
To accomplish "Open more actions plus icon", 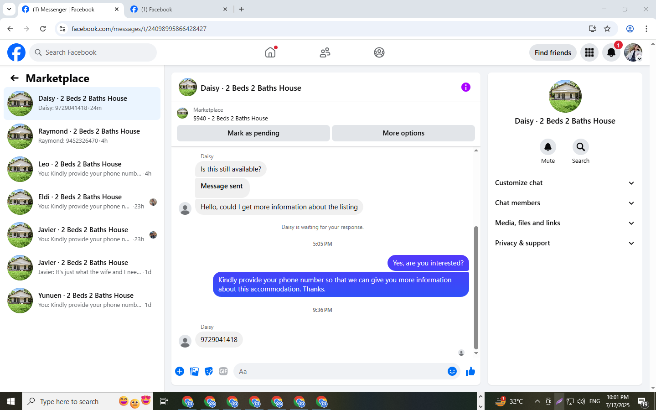I will 180,371.
